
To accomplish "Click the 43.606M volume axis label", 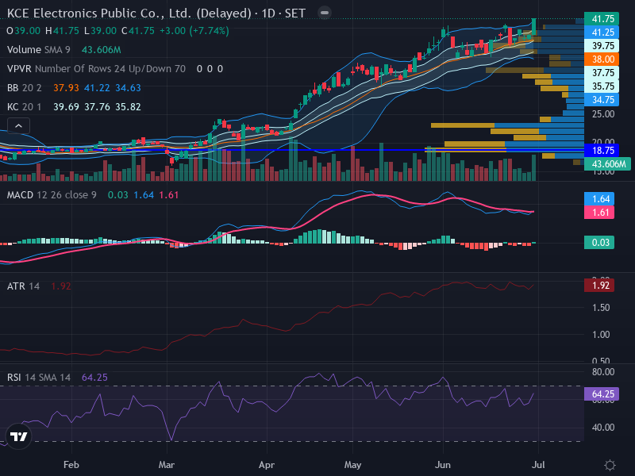I will click(607, 164).
